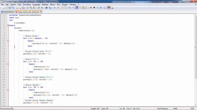Toggle synchronized horizontal scrolling icon
The height and width of the screenshot is (110, 197).
point(65,8)
